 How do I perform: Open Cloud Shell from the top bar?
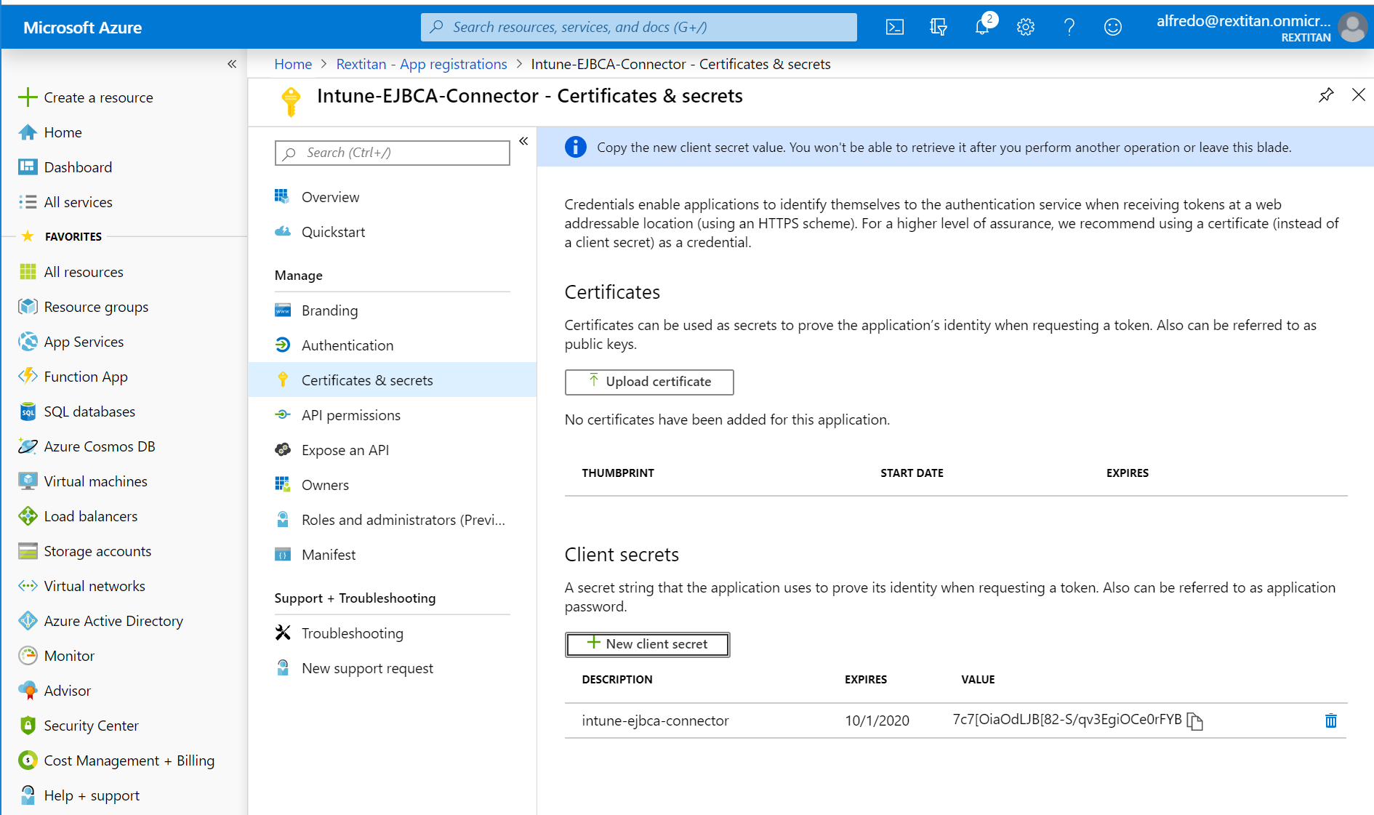pyautogui.click(x=894, y=26)
